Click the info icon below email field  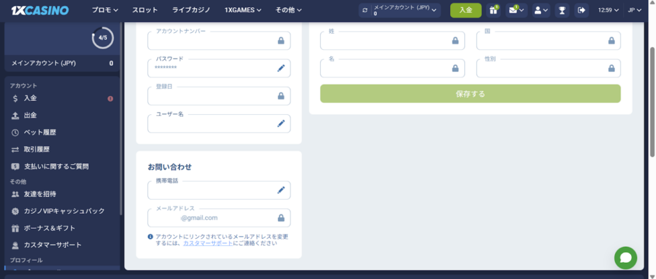[150, 236]
